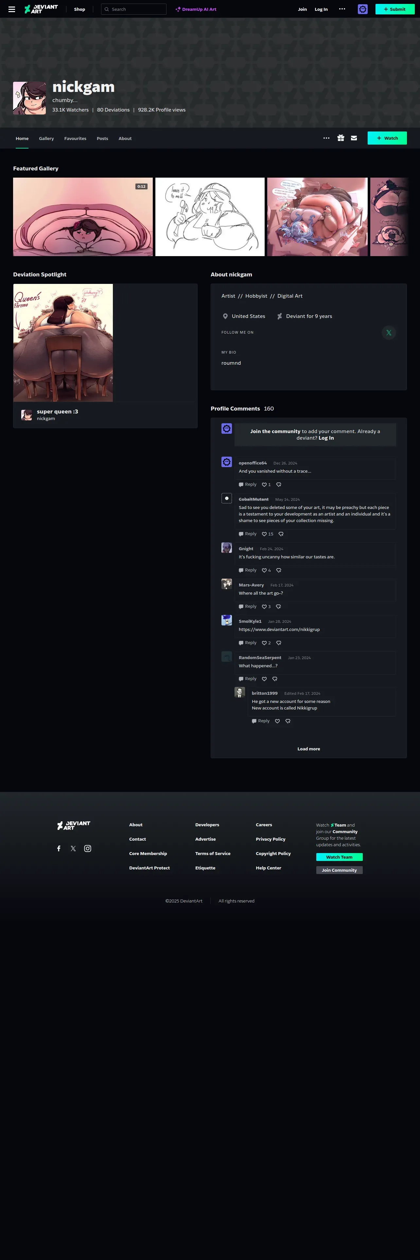Open footer Terms of Service link
This screenshot has height=1260, width=420.
pyautogui.click(x=213, y=853)
